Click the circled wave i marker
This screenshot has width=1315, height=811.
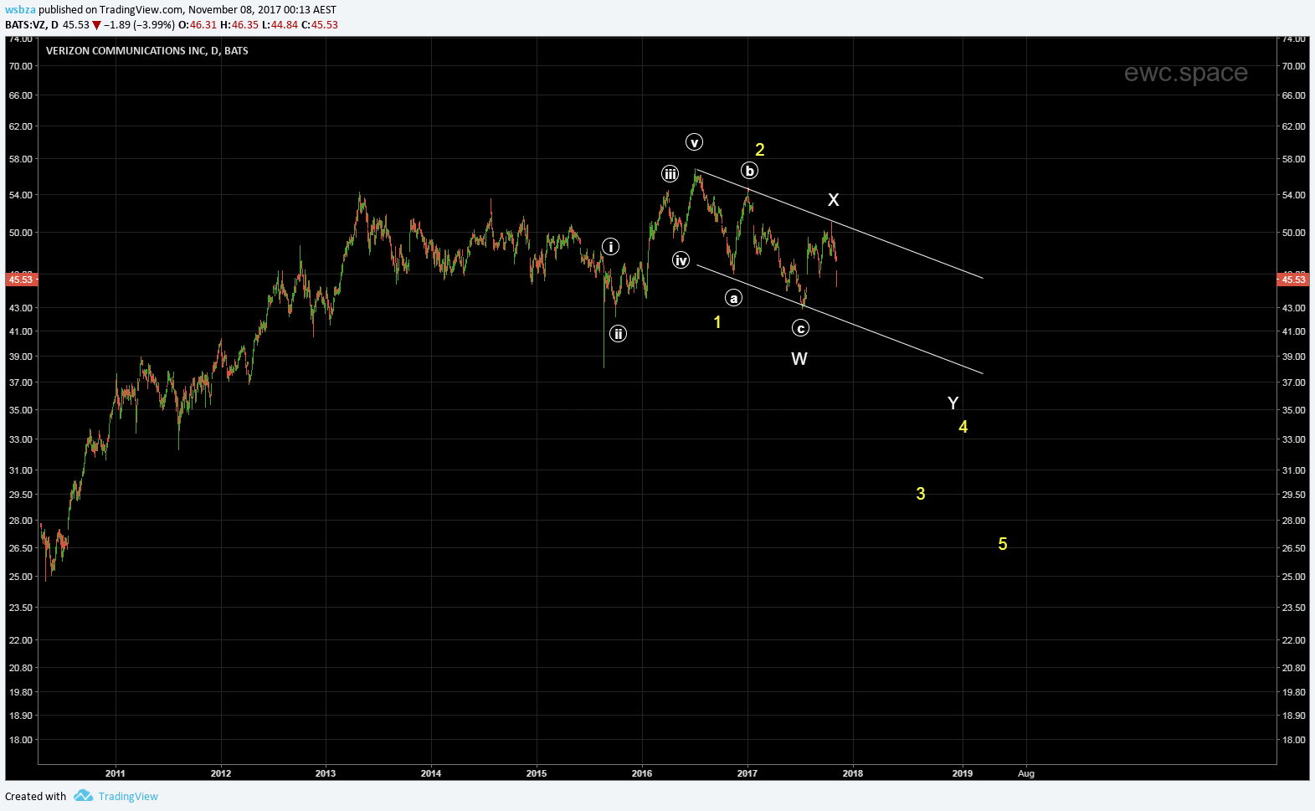(611, 247)
